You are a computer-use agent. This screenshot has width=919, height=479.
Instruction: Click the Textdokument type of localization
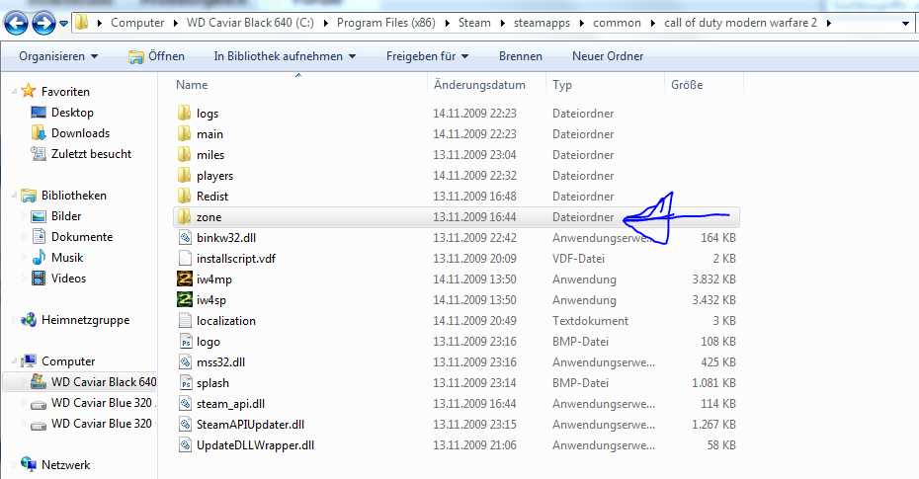(590, 321)
